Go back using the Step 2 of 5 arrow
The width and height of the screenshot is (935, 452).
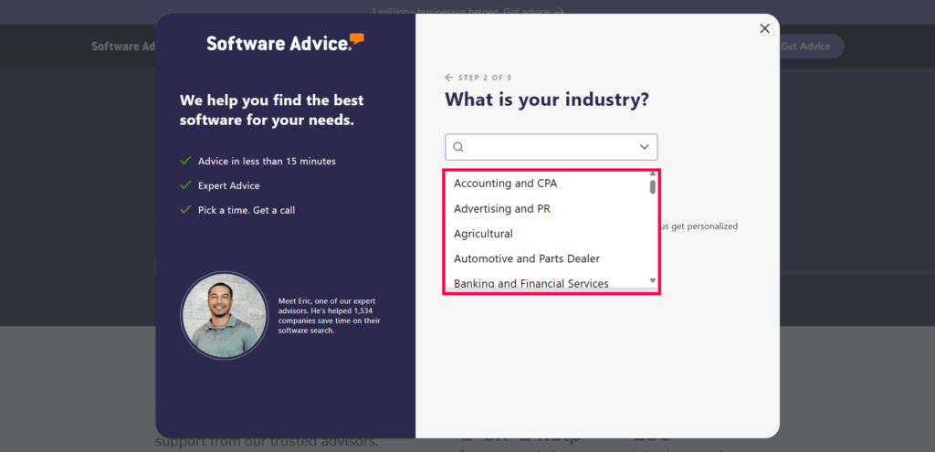tap(449, 78)
